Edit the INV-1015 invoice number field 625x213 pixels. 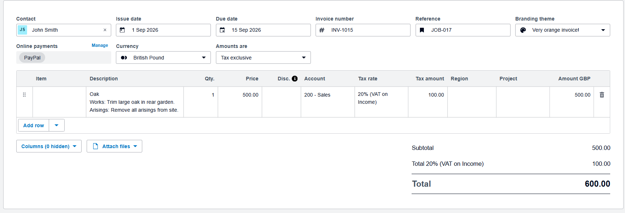(x=363, y=30)
